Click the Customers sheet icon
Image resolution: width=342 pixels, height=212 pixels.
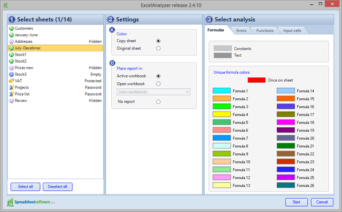coord(11,28)
